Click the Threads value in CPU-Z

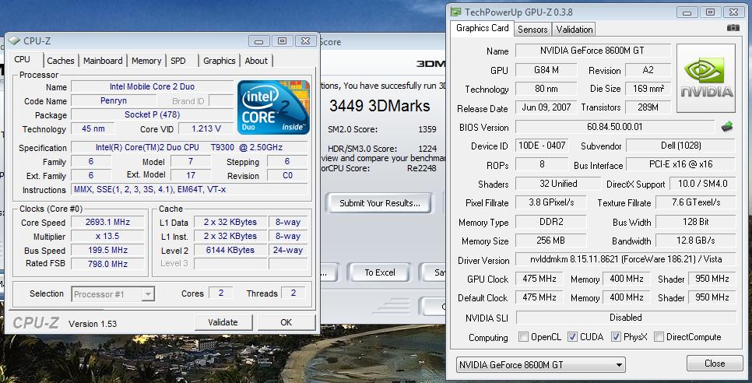click(293, 293)
